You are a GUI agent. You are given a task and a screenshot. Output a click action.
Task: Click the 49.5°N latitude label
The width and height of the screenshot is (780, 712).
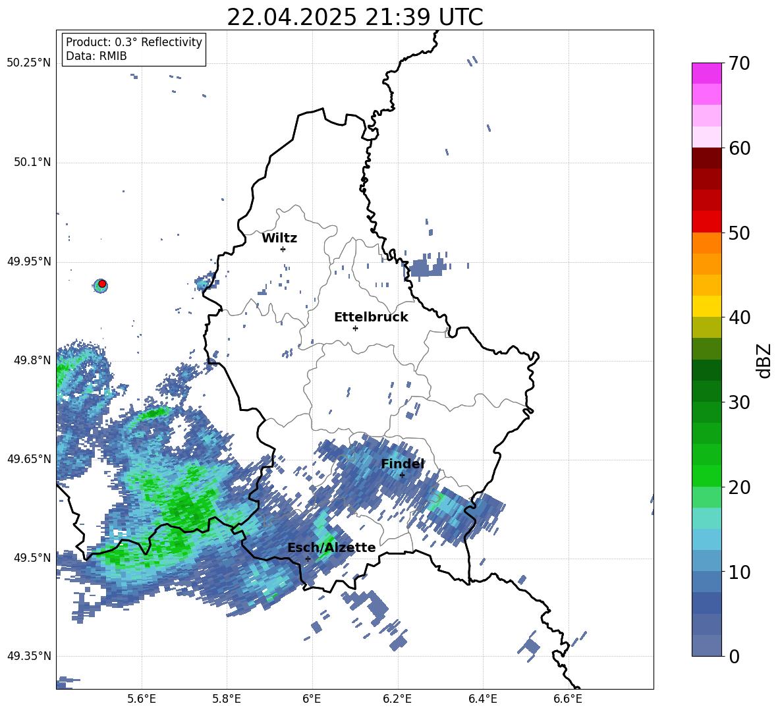(x=32, y=557)
